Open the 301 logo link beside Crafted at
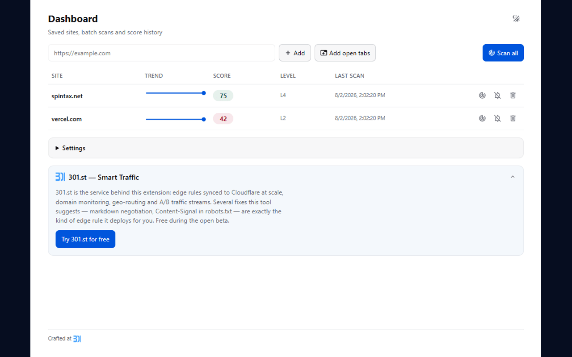572x357 pixels. tap(77, 339)
